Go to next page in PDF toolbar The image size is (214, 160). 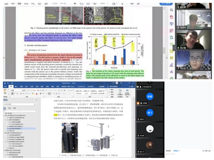tap(46, 4)
